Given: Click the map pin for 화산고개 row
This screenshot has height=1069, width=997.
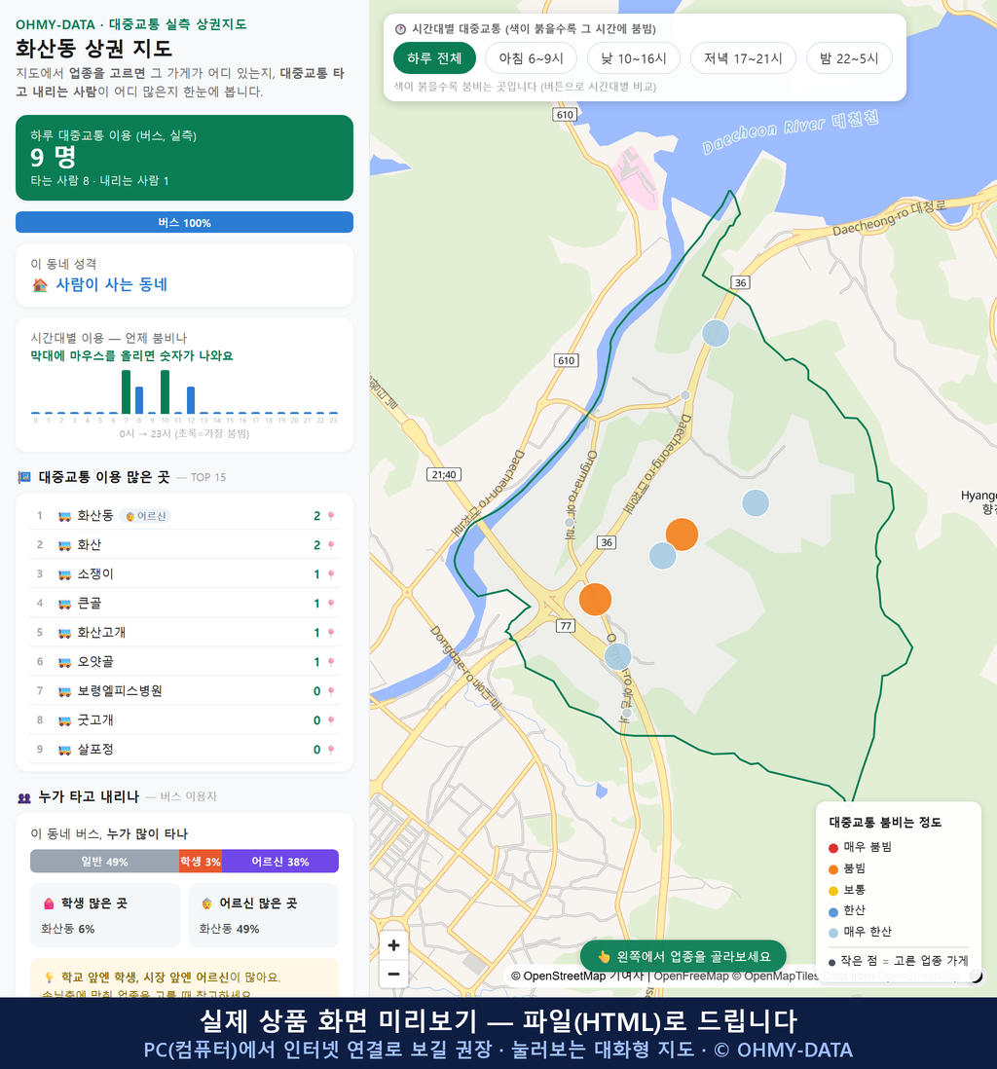Looking at the screenshot, I should pyautogui.click(x=331, y=633).
